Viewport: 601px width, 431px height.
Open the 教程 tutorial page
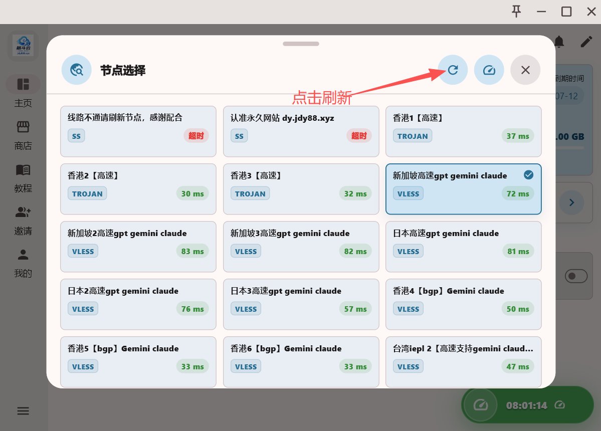click(23, 178)
